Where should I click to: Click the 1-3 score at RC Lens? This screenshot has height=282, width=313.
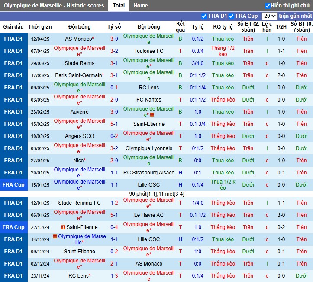point(114,276)
